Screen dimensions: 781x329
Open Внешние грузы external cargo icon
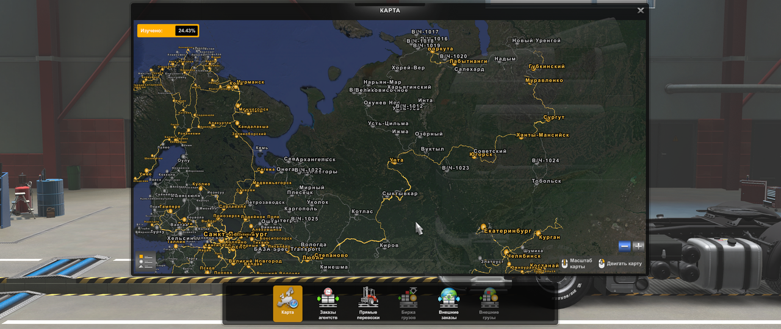[x=489, y=303]
